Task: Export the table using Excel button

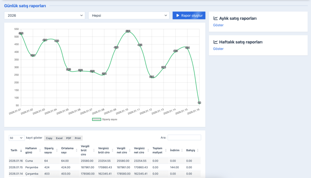Action: (x=59, y=138)
